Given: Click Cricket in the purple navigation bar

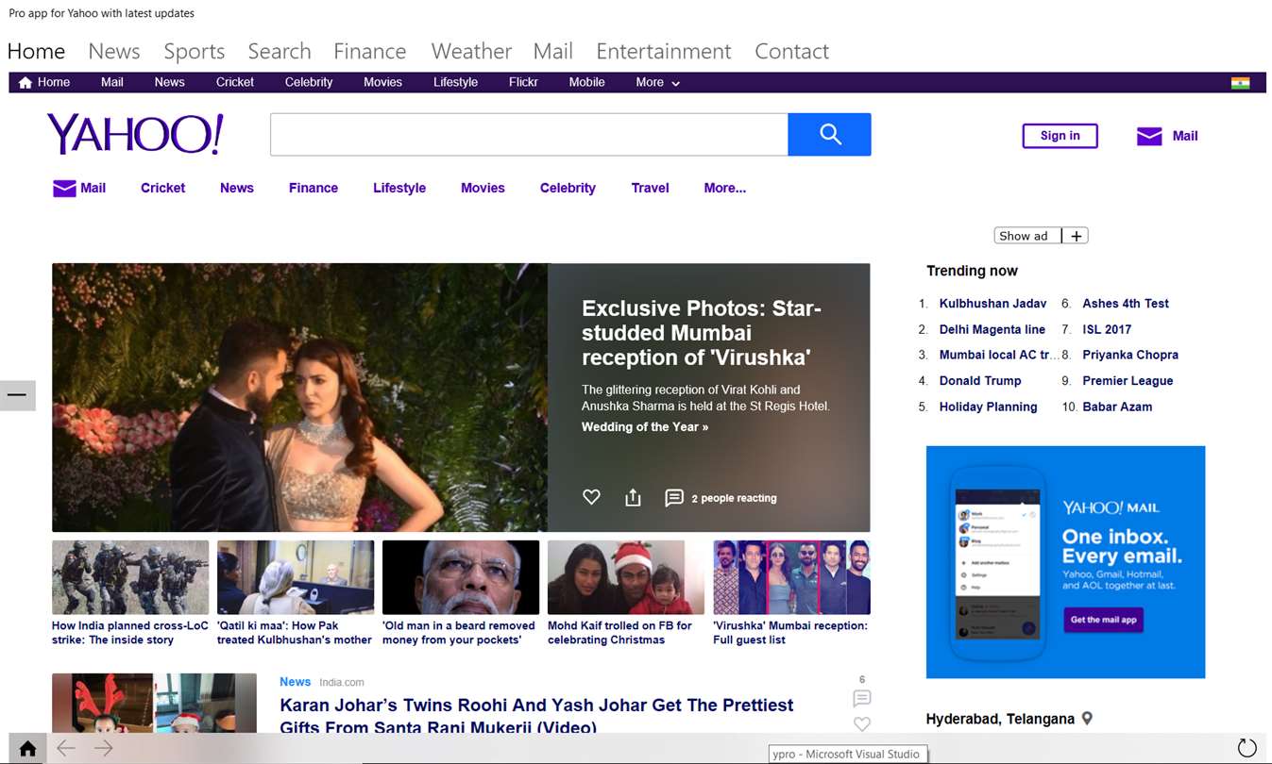Looking at the screenshot, I should (x=235, y=82).
